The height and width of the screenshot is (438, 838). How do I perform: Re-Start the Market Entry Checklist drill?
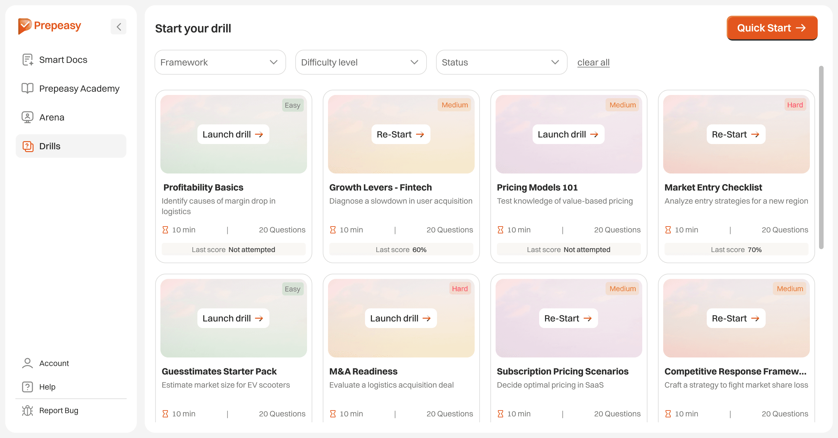pos(736,134)
